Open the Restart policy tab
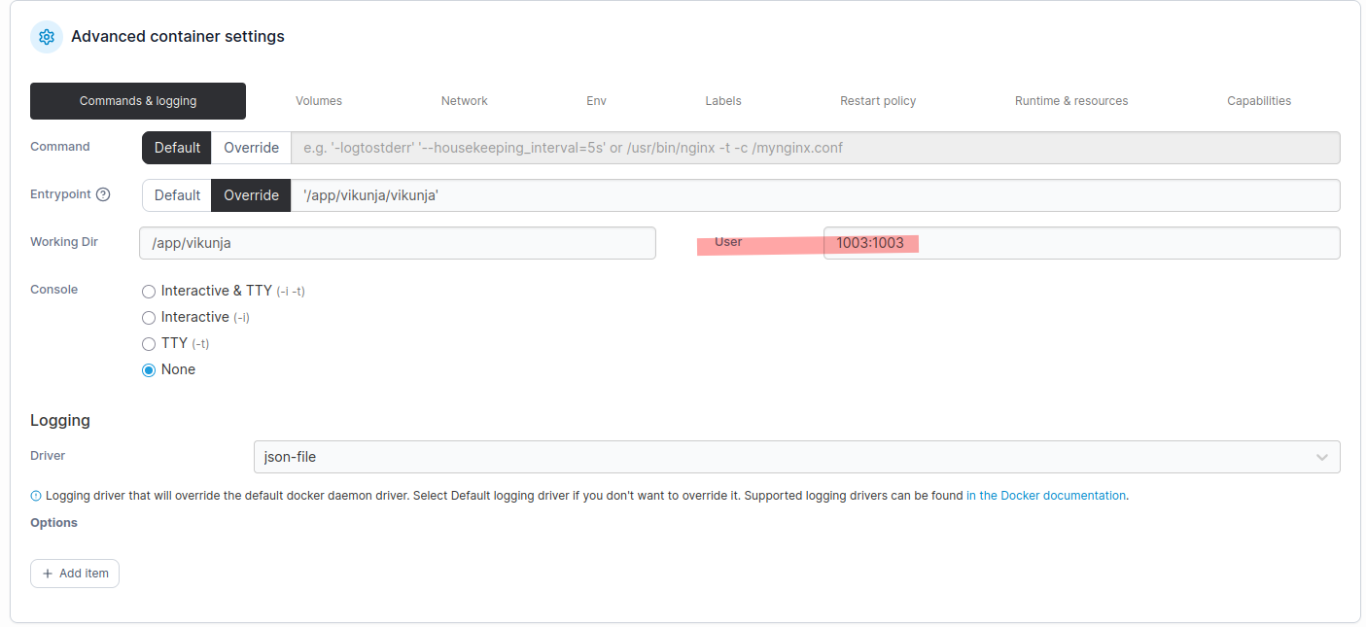This screenshot has height=627, width=1366. coord(878,101)
